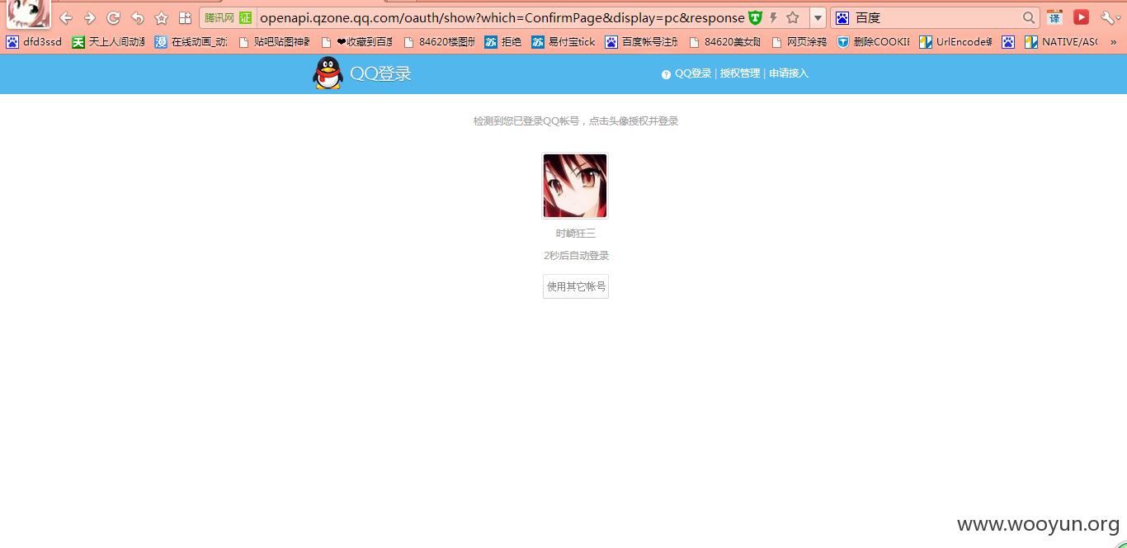Click the lightning bolt speed-mode icon
The height and width of the screenshot is (548, 1127).
click(x=773, y=18)
